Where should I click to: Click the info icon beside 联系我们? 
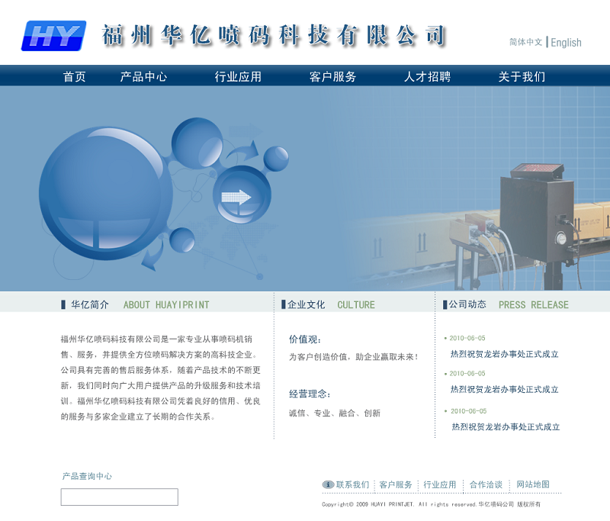[328, 484]
